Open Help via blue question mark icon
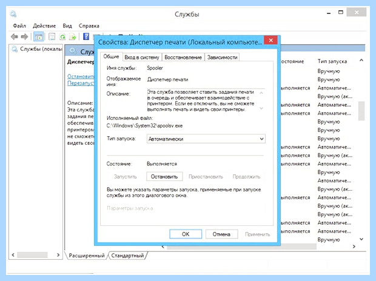Screen dimensions: 376x281 coord(86,36)
